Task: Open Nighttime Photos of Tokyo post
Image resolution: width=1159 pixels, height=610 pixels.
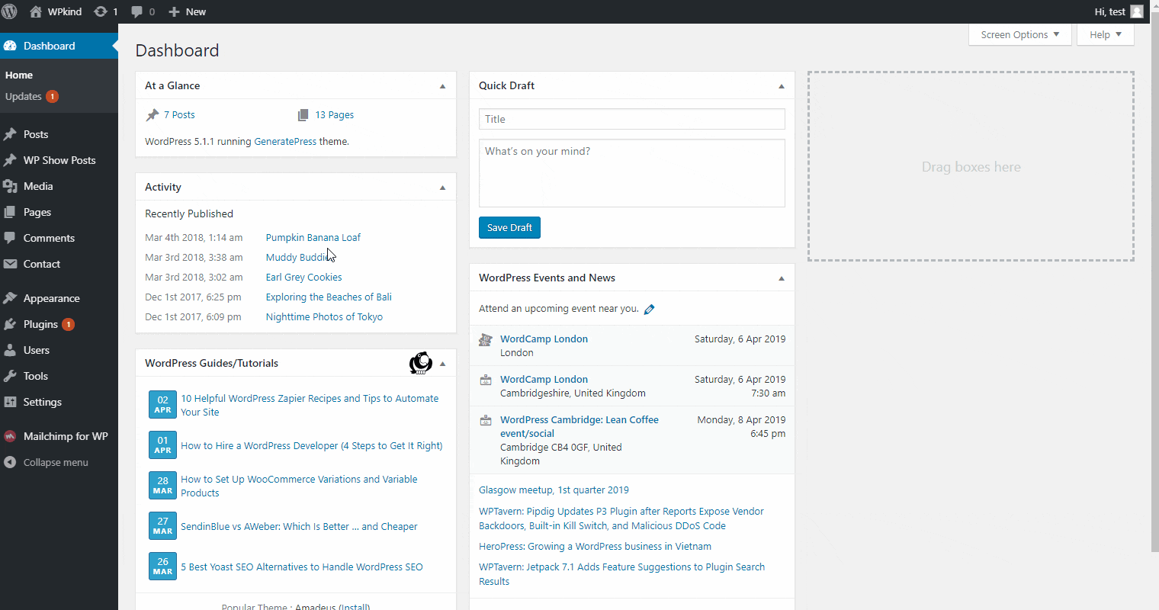Action: [324, 317]
